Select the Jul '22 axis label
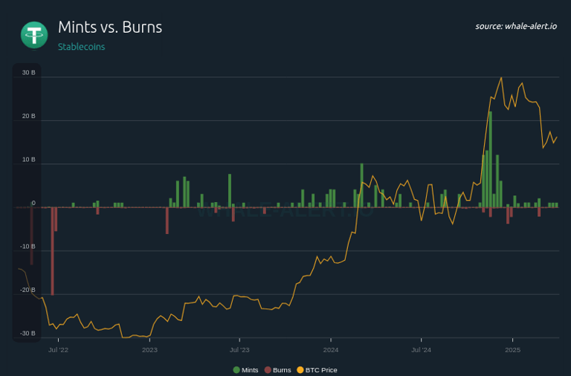571x376 pixels. pyautogui.click(x=58, y=350)
